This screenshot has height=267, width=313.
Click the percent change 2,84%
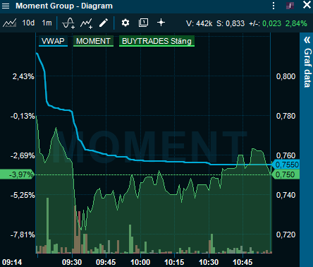pos(296,23)
